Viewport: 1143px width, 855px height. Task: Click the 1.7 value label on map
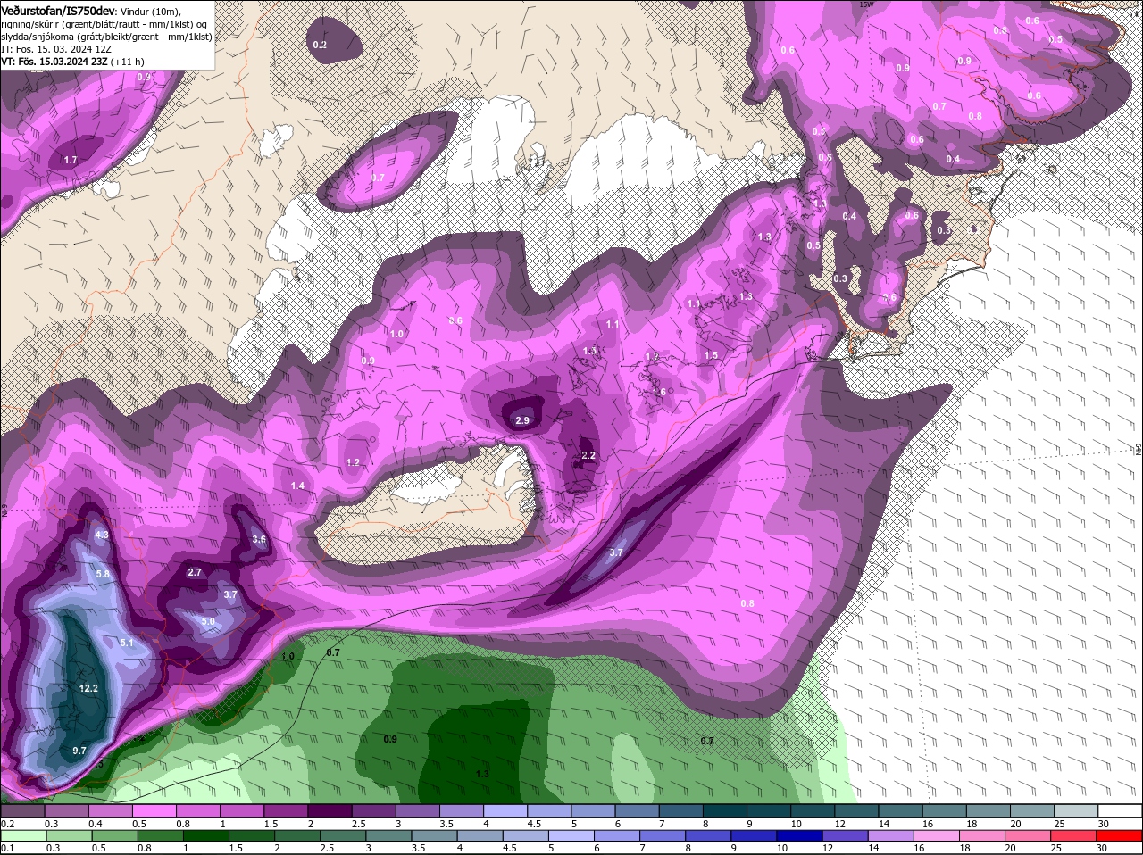click(71, 160)
